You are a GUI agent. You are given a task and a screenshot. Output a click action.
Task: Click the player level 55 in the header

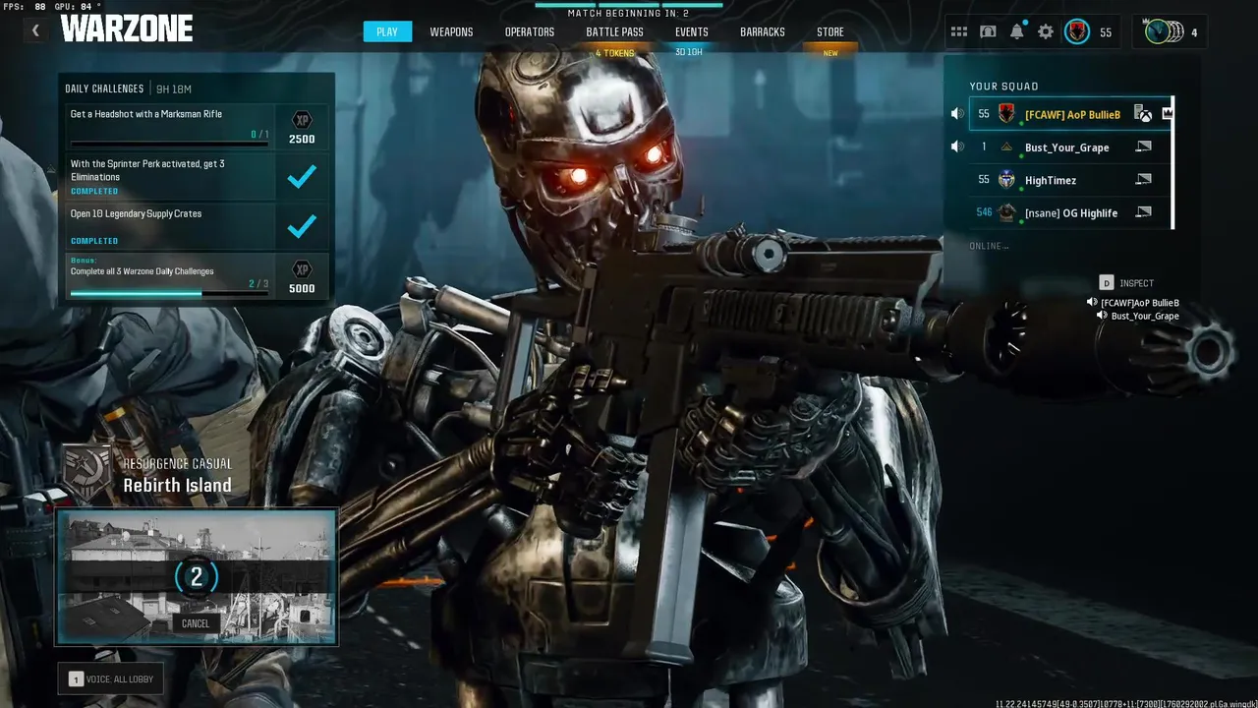click(1106, 32)
